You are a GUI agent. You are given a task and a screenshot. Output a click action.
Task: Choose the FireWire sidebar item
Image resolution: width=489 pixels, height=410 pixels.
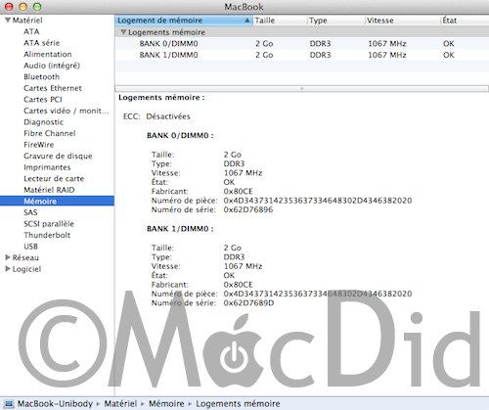[39, 145]
